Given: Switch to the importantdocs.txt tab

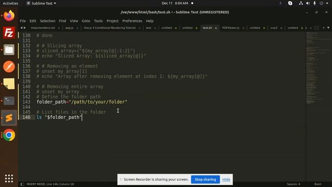Looking at the screenshot, I should 43,28.
